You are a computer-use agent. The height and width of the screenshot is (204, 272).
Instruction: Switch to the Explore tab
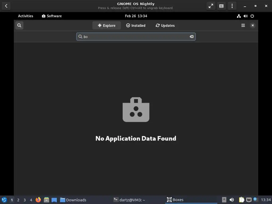point(107,25)
